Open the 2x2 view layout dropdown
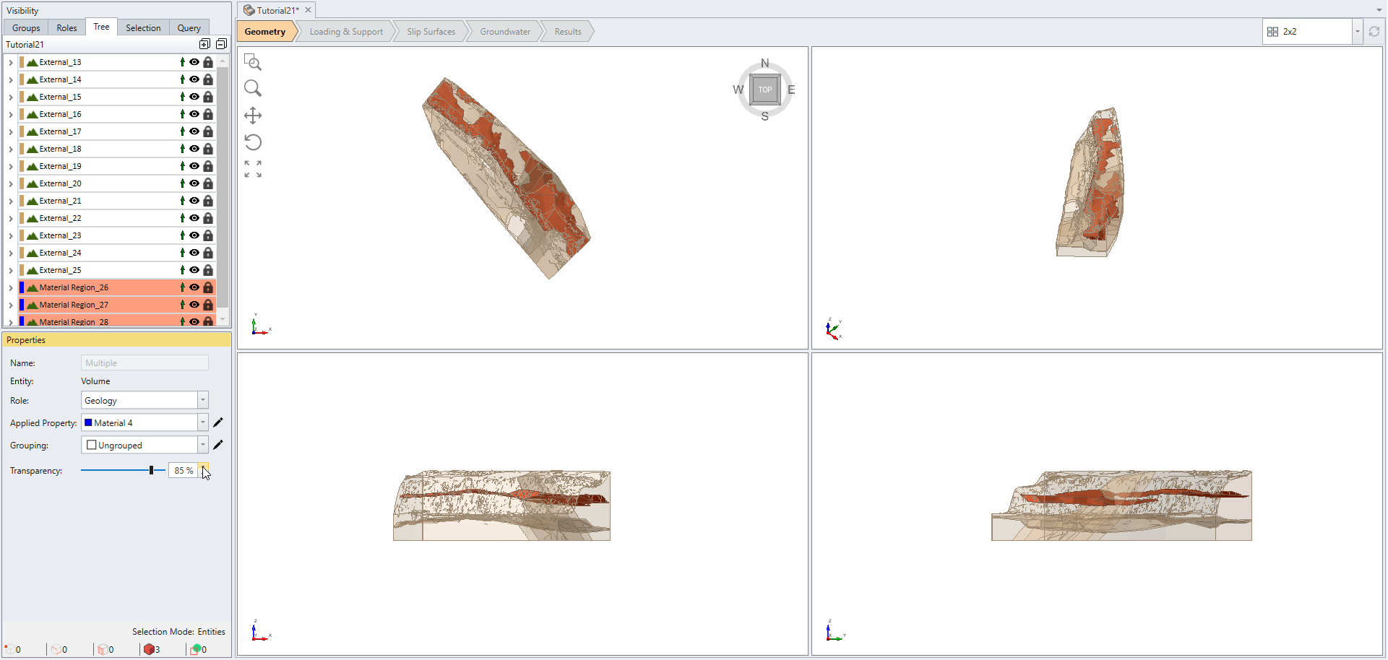This screenshot has width=1388, height=660. (1357, 31)
